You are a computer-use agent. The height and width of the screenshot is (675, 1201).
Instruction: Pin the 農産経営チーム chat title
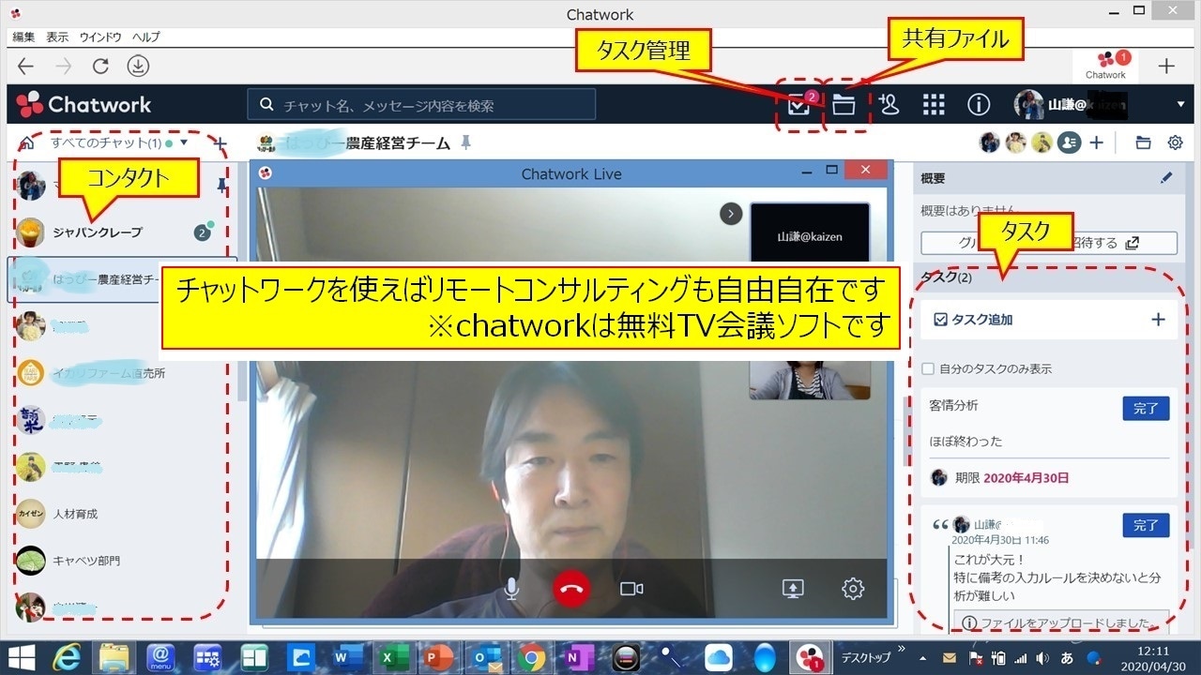coord(465,143)
